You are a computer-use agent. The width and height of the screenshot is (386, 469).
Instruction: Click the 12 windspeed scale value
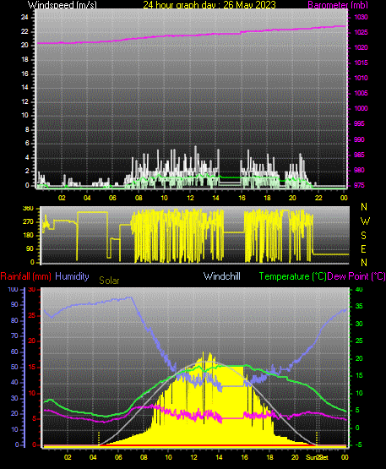pyautogui.click(x=24, y=101)
